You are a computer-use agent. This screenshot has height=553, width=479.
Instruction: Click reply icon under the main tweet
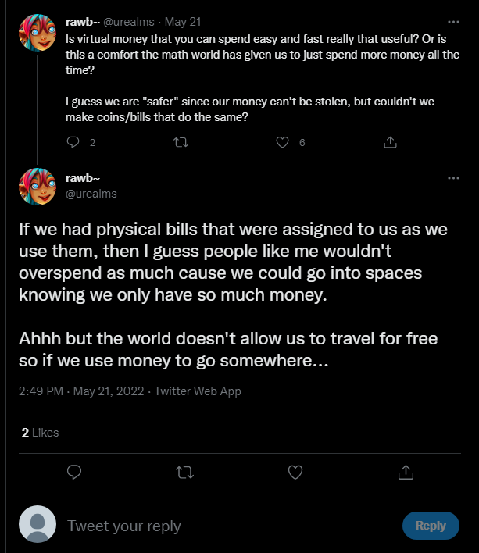74,473
